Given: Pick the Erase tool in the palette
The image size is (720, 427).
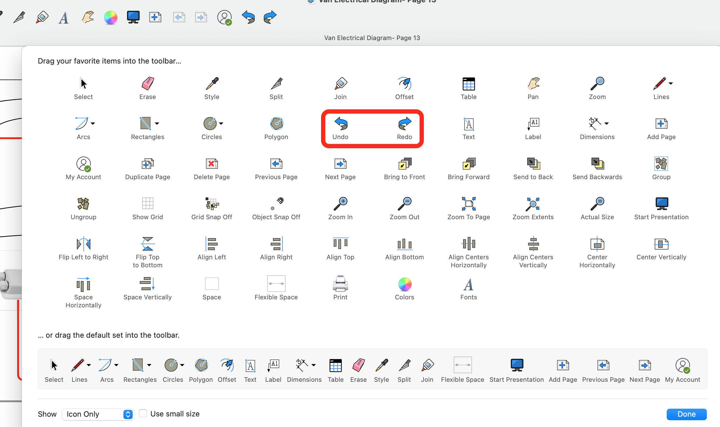Looking at the screenshot, I should (x=147, y=88).
